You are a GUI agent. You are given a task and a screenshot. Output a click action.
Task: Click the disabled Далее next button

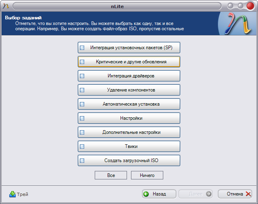pyautogui.click(x=196, y=194)
